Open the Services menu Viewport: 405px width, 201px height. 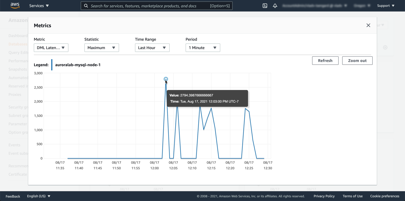coord(39,6)
